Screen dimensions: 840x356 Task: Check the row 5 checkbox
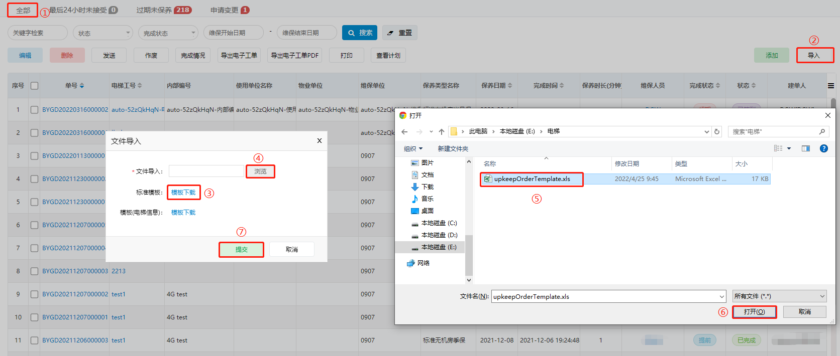34,202
